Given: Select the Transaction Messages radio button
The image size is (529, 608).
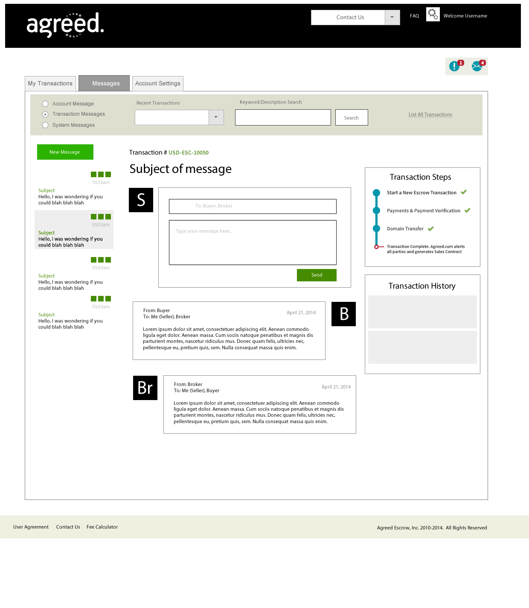Looking at the screenshot, I should pyautogui.click(x=45, y=114).
